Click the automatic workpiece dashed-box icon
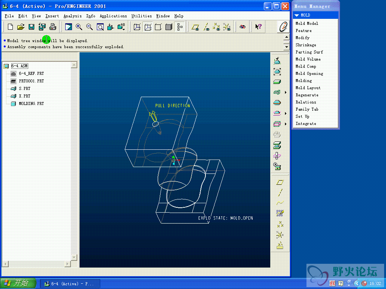This screenshot has height=289, width=386. pos(277,71)
